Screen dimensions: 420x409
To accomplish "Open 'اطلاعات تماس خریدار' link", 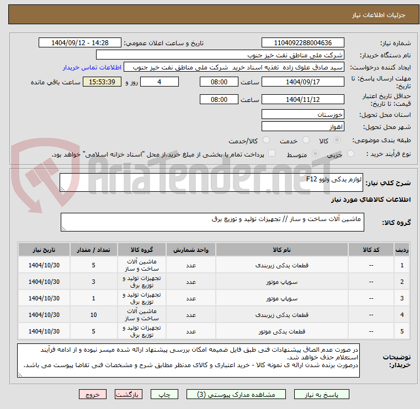I will (x=92, y=67).
